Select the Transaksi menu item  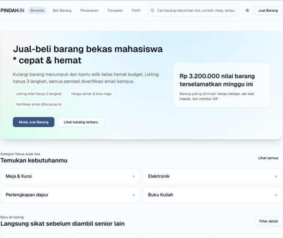pos(115,10)
